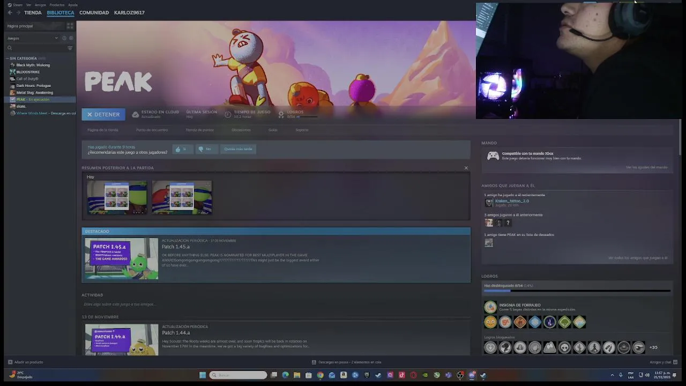Open Insignia de forrajeo achievement icon
686x386 pixels.
pos(490,307)
